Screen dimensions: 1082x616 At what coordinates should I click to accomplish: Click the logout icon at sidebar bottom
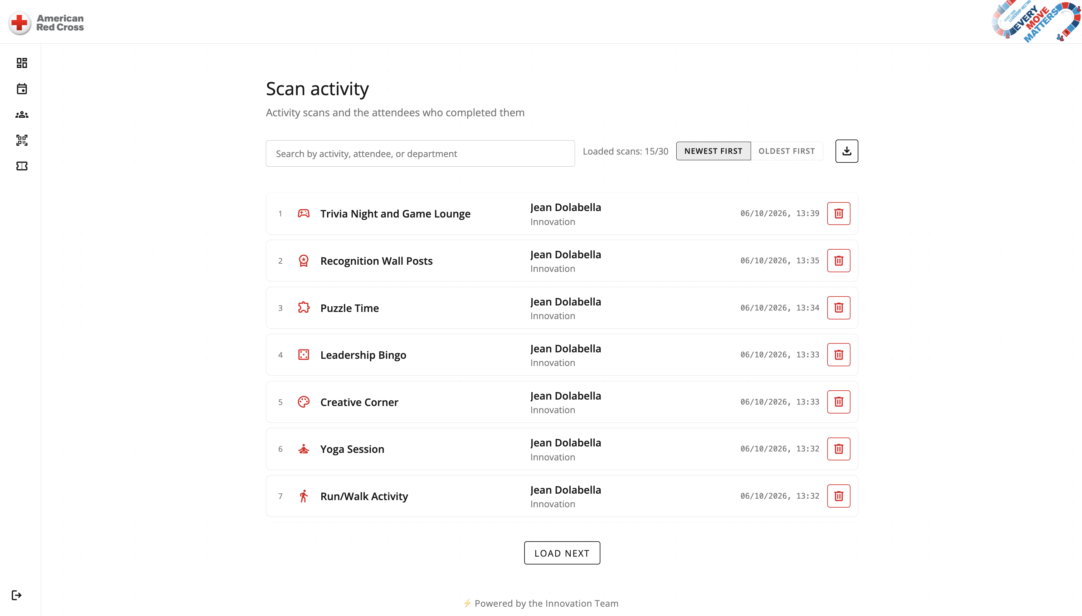point(16,595)
